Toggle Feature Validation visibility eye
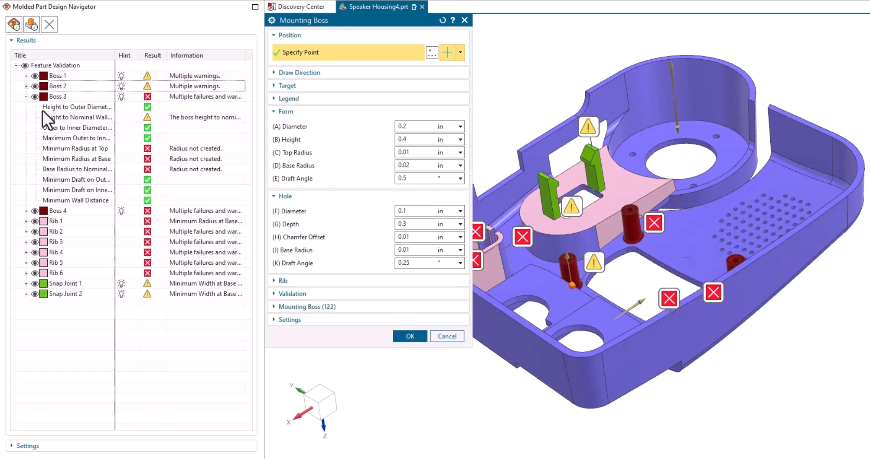This screenshot has width=870, height=459. [x=25, y=65]
